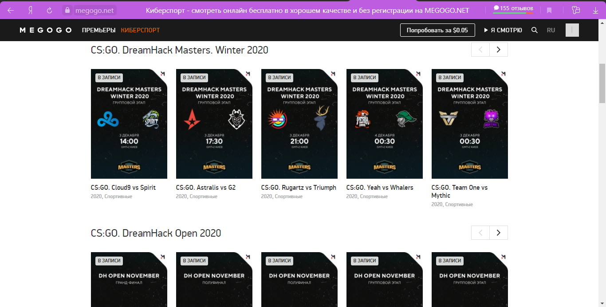Open the Yeah vs Whalers match thumbnail
The width and height of the screenshot is (606, 307).
385,124
